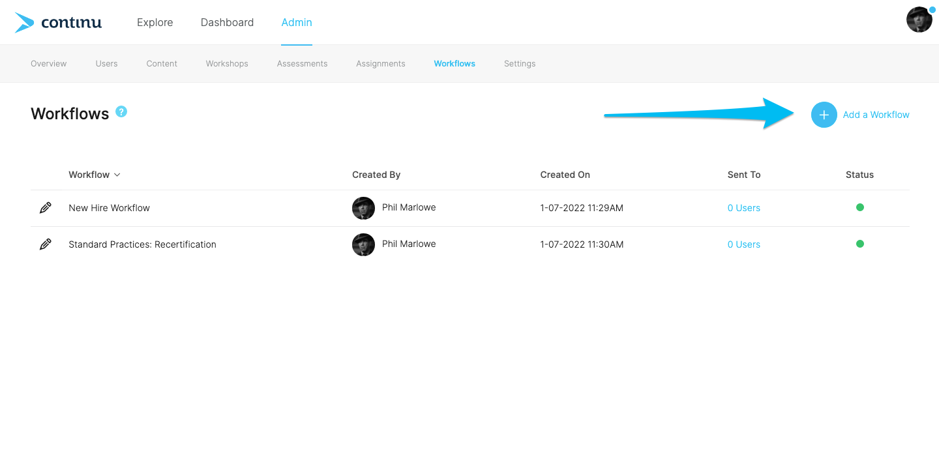This screenshot has height=466, width=939.
Task: Open 0 Users link for Standard Practices: Recertification
Action: [x=743, y=244]
